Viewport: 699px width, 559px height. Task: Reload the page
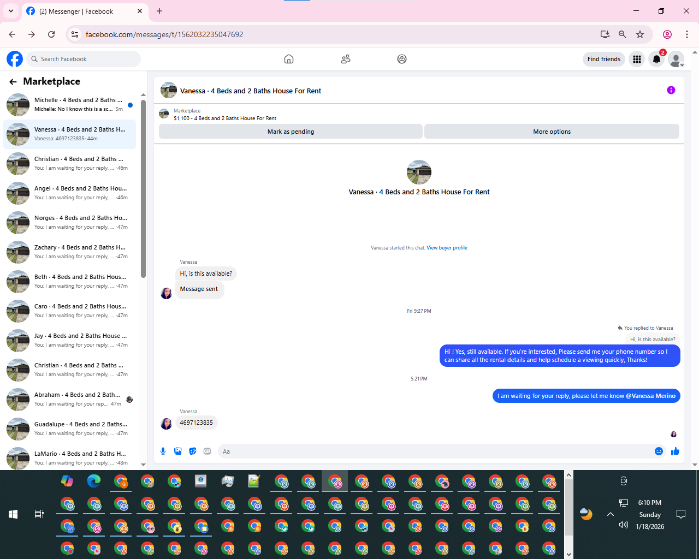(51, 34)
